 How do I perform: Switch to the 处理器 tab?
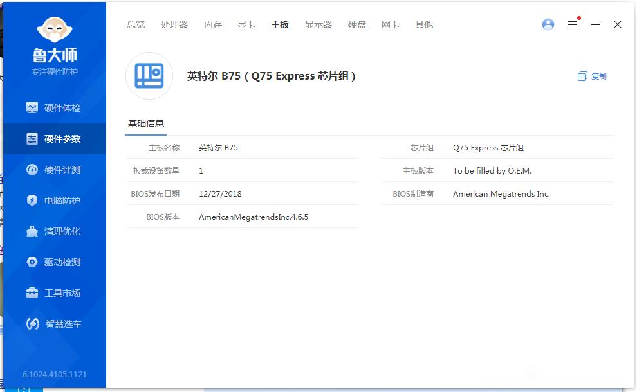174,25
